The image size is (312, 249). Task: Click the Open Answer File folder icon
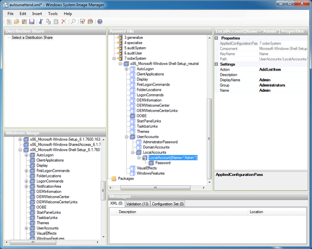coord(17,22)
